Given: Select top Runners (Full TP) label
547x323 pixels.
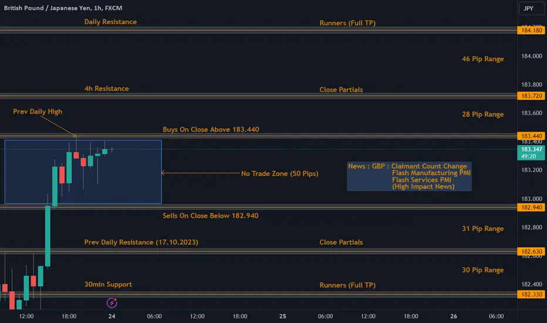Looking at the screenshot, I should pos(347,23).
